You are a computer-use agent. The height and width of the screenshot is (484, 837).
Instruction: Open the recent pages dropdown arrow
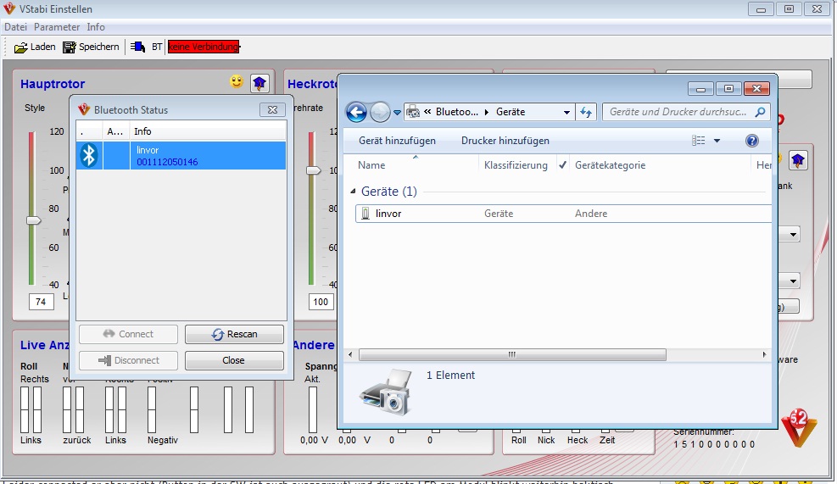coord(397,113)
